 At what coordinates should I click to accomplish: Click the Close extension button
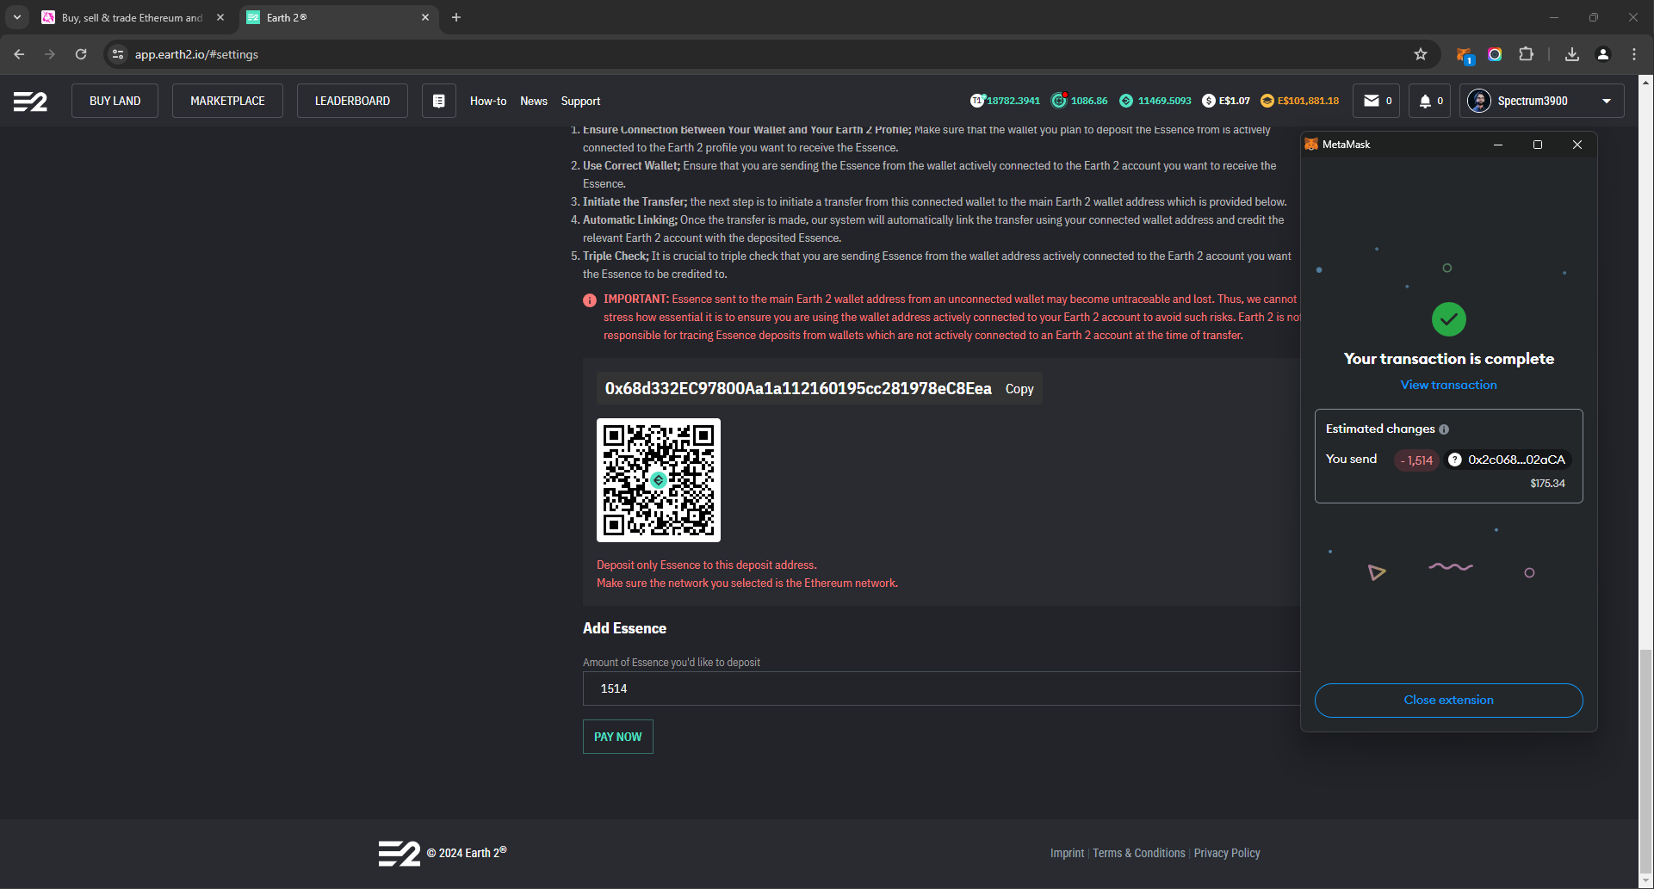coord(1448,700)
